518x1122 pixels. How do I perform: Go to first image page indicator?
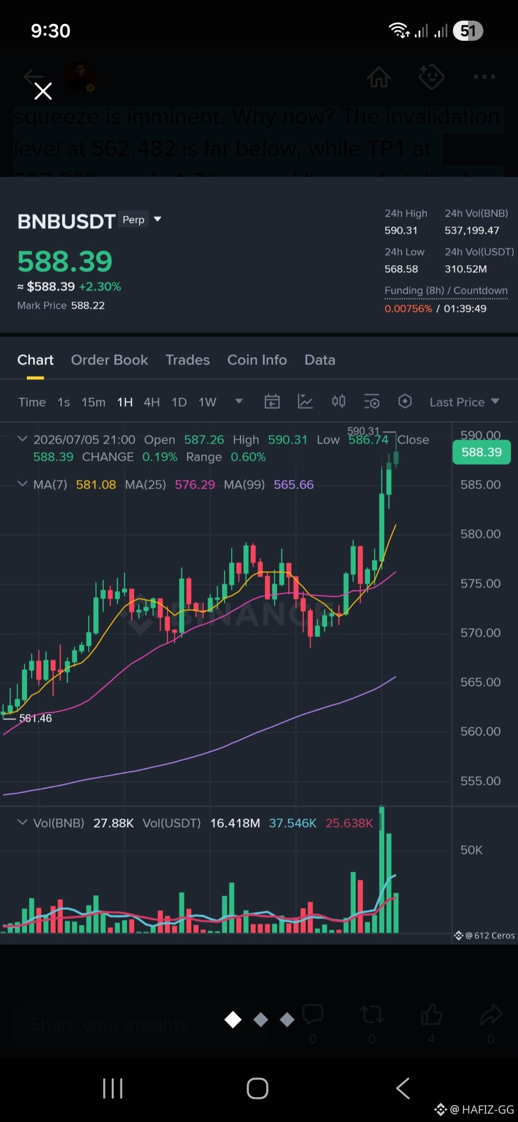coord(233,1020)
